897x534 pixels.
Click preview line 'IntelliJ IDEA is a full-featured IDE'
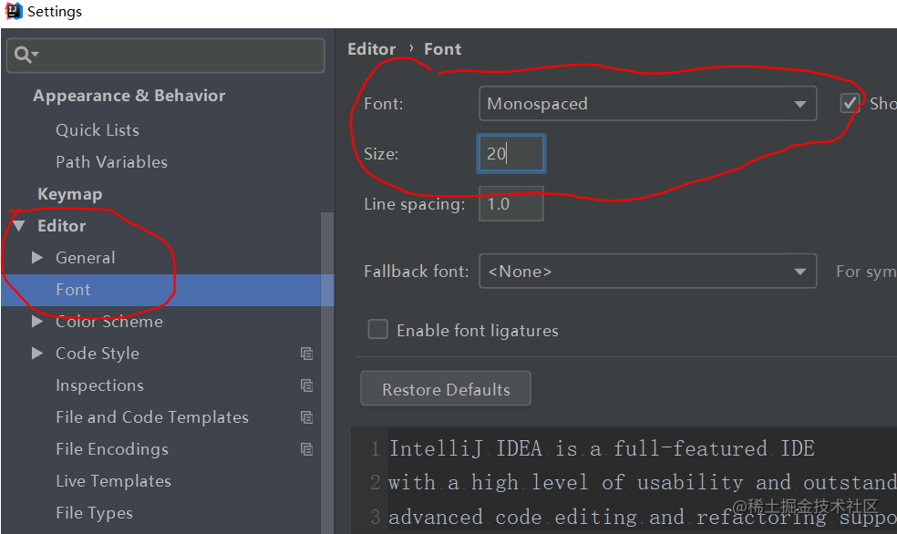pos(602,449)
